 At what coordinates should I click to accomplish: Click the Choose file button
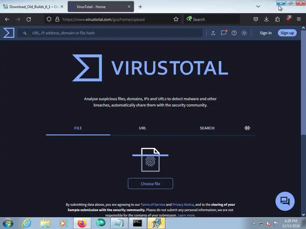coord(150,184)
